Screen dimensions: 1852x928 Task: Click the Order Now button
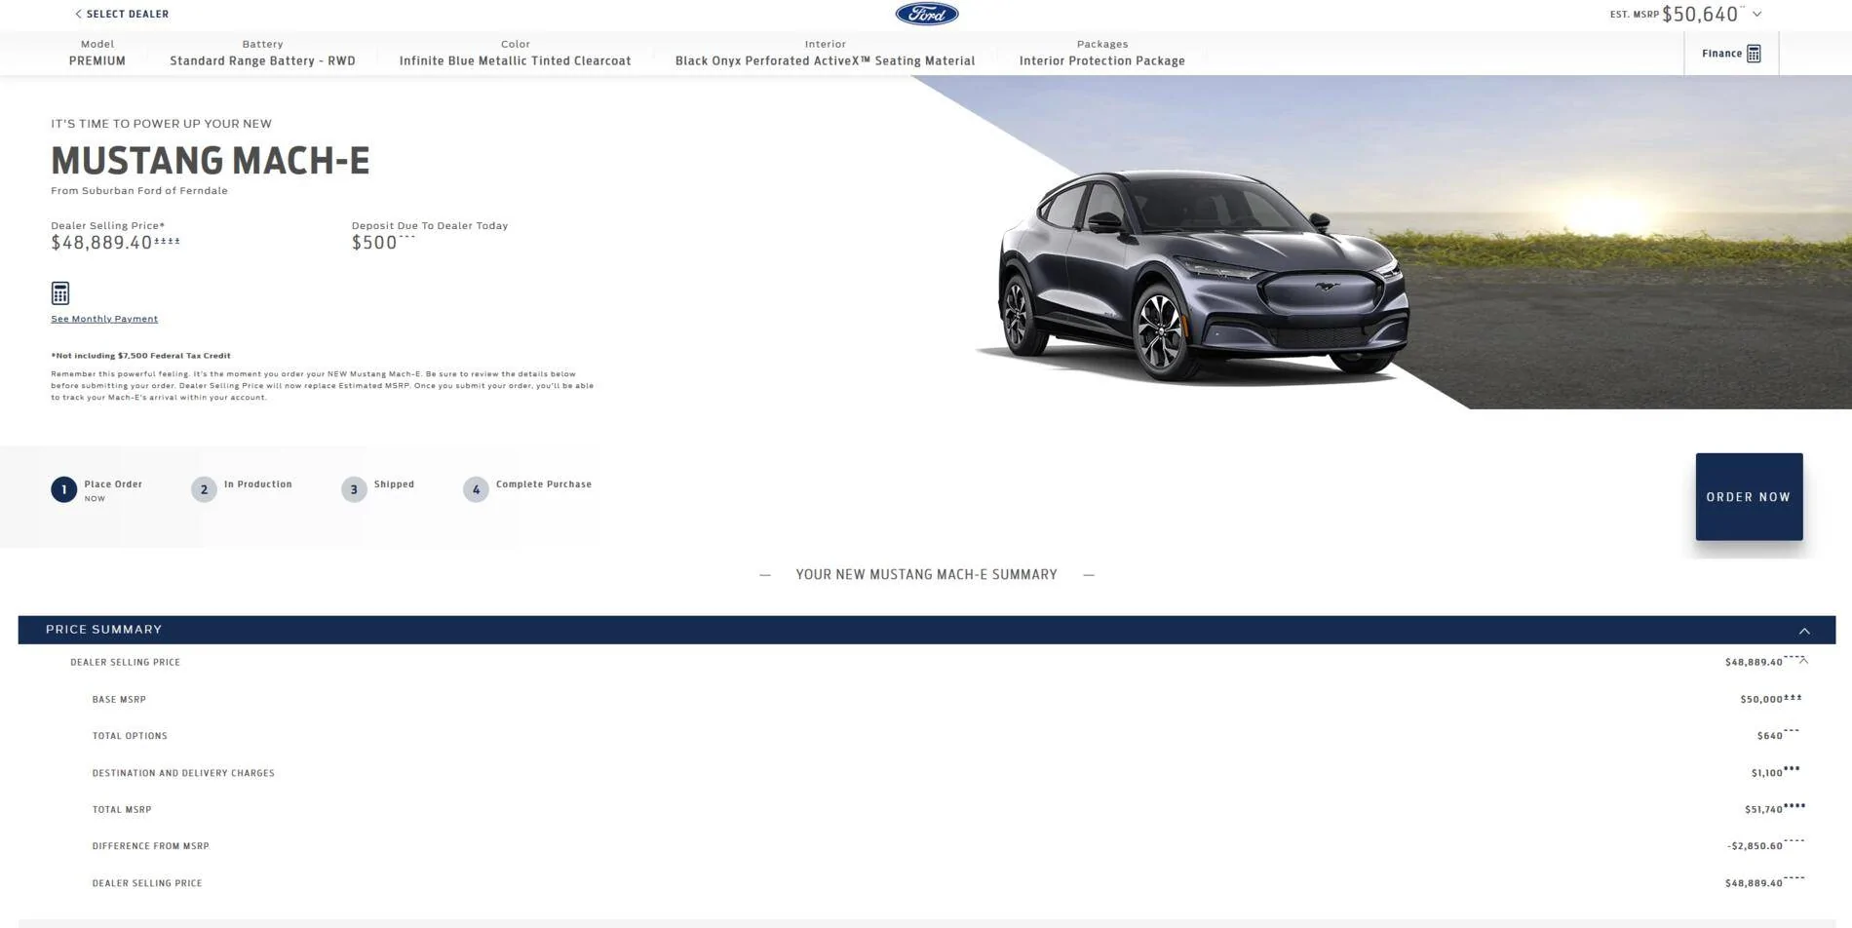(1749, 497)
